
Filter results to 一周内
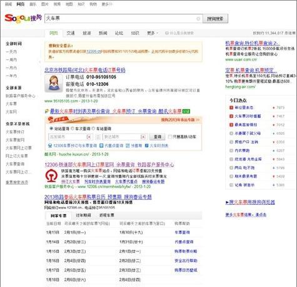(x=11, y=60)
